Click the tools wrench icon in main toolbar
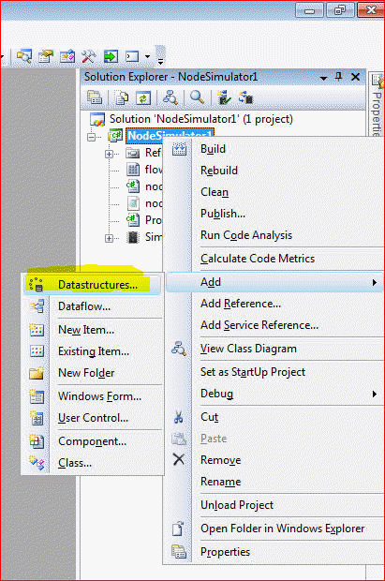Viewport: 385px width, 581px height. [89, 56]
